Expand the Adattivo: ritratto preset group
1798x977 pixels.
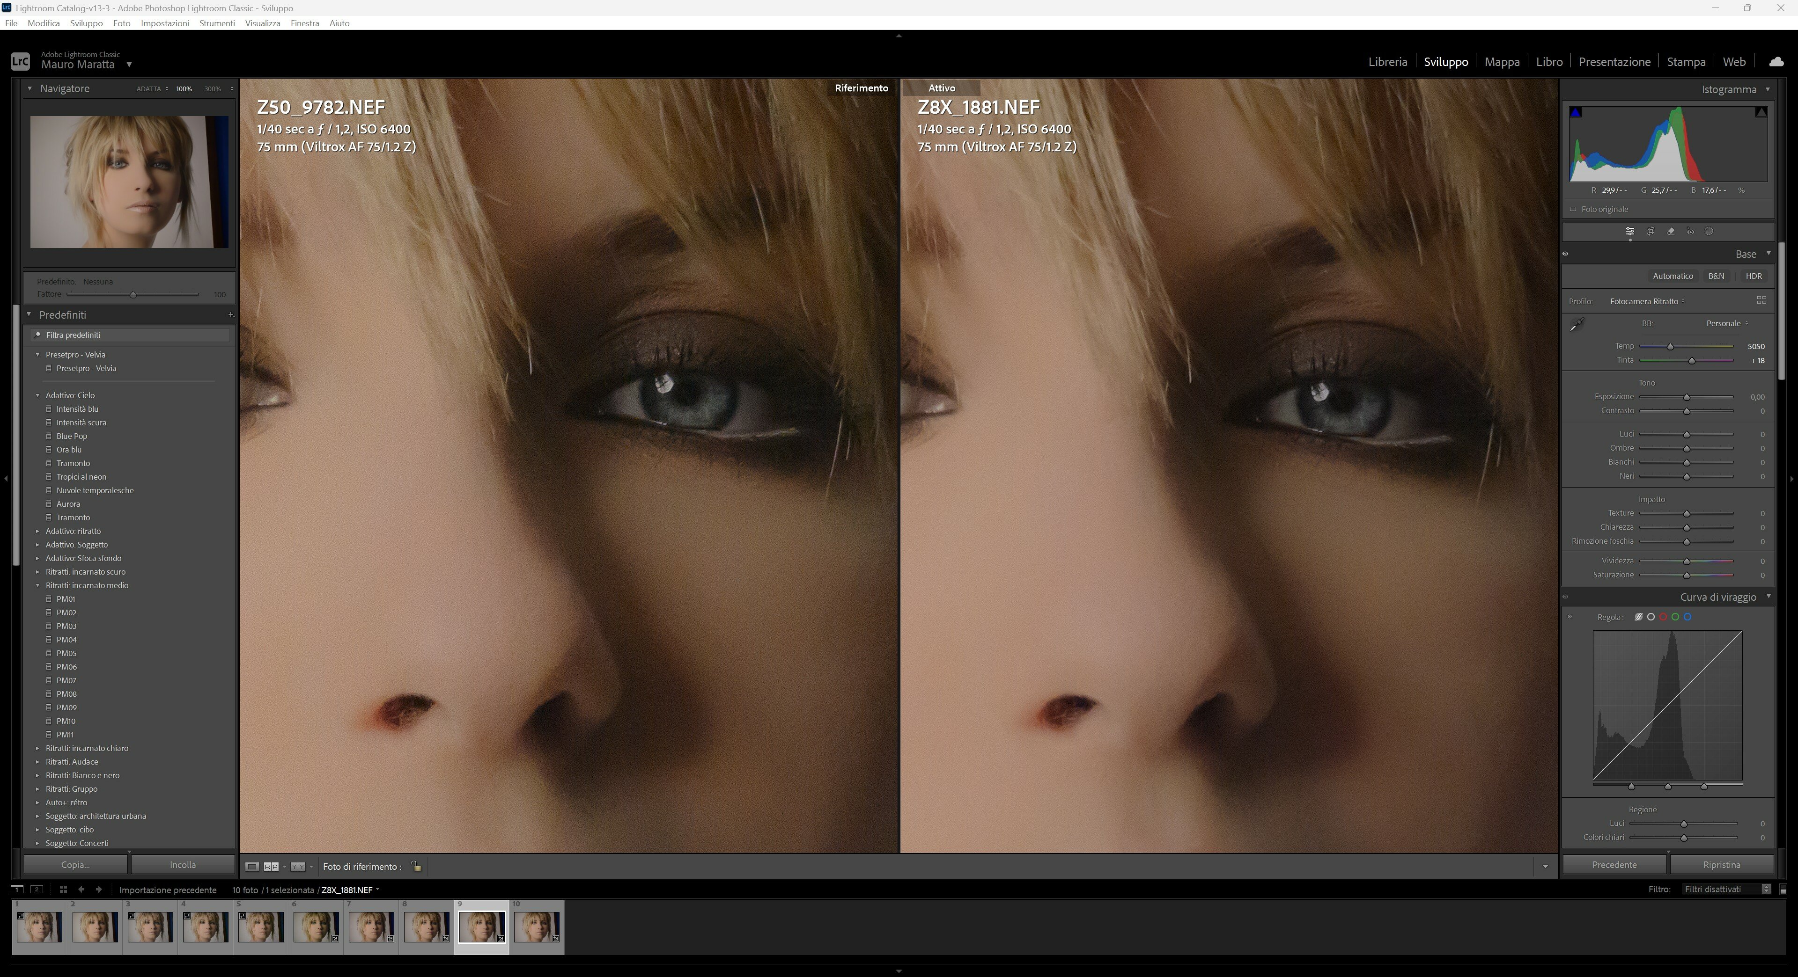37,532
